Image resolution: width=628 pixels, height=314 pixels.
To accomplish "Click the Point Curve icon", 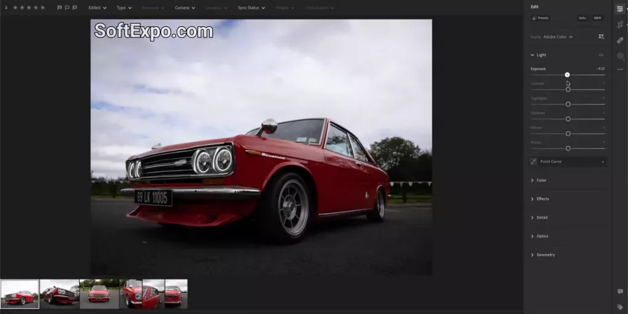I will (533, 161).
